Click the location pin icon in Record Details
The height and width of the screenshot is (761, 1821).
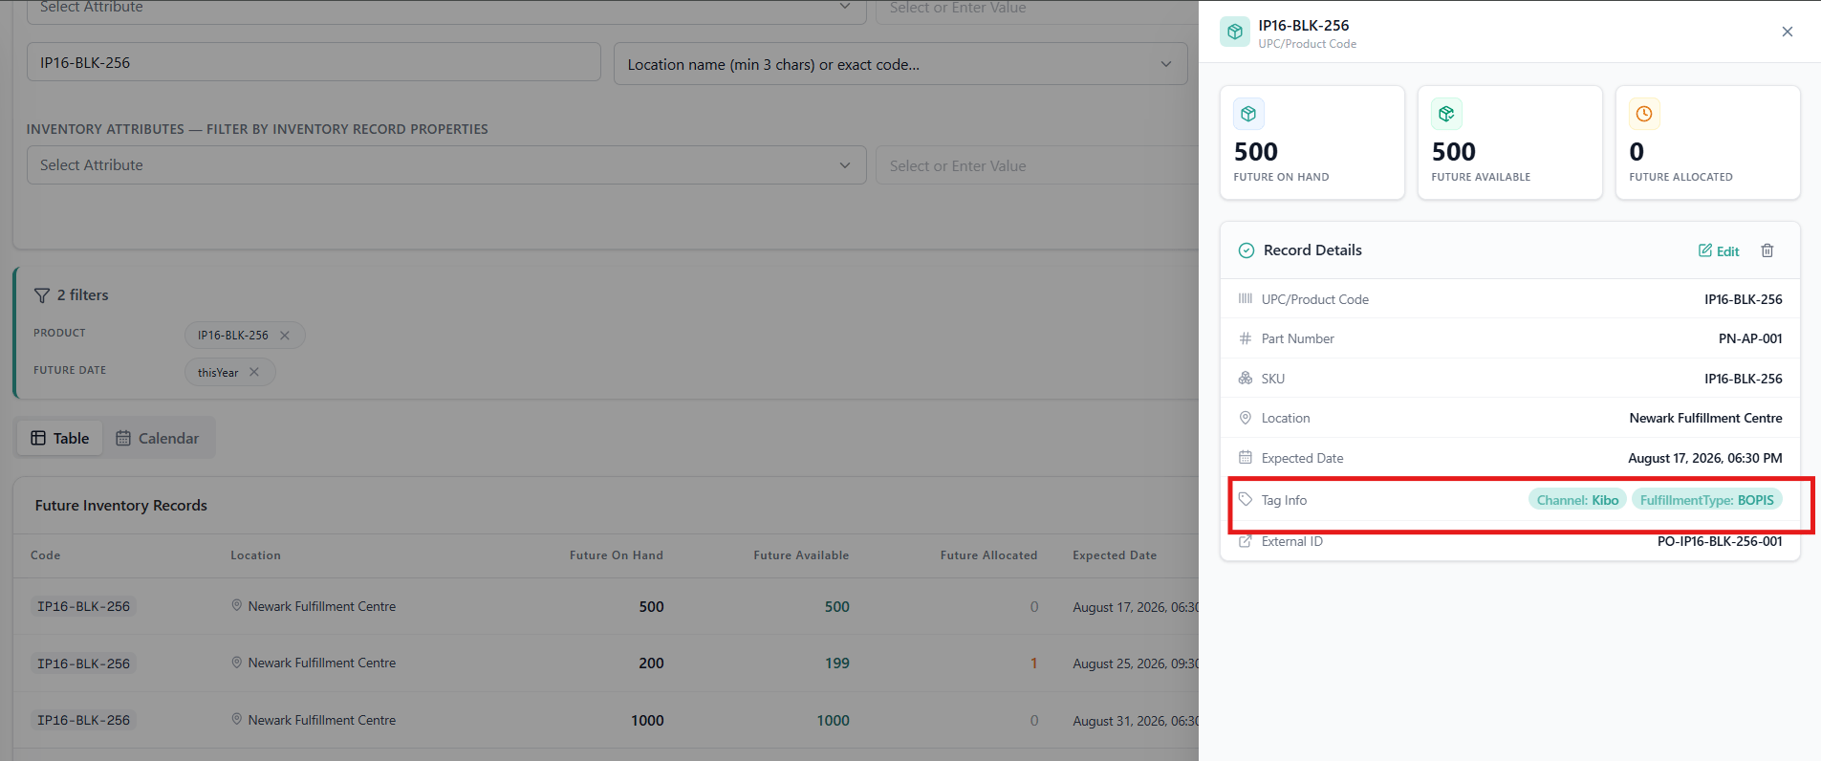click(1246, 418)
